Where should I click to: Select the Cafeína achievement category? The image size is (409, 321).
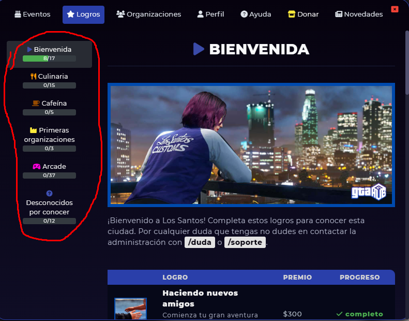click(x=49, y=108)
